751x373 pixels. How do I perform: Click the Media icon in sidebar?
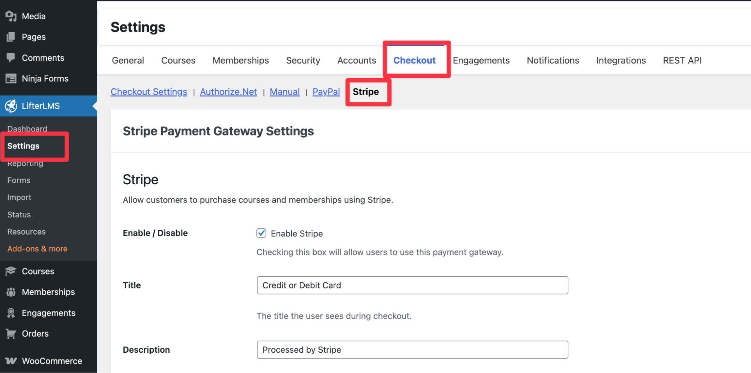11,16
